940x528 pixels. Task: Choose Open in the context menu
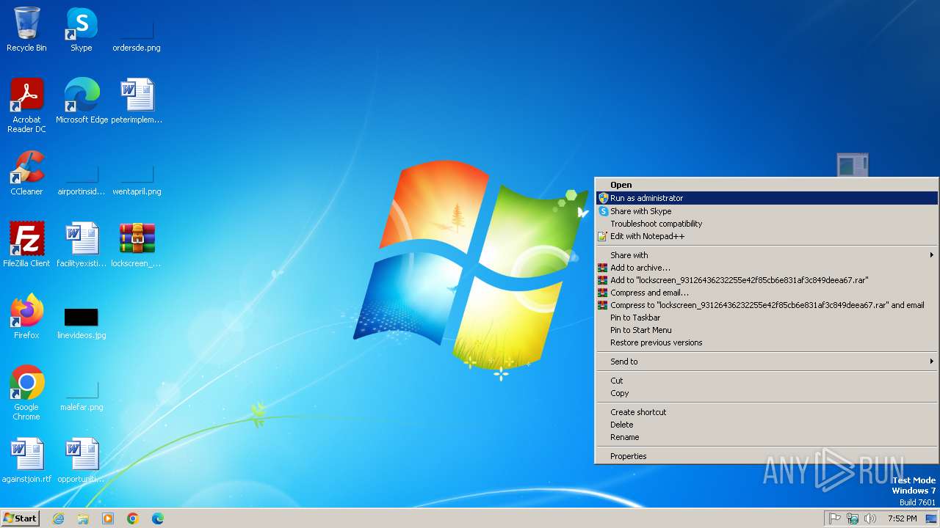point(766,185)
